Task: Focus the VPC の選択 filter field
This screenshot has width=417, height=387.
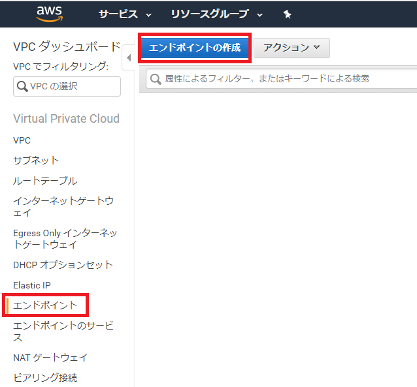Action: click(x=67, y=86)
